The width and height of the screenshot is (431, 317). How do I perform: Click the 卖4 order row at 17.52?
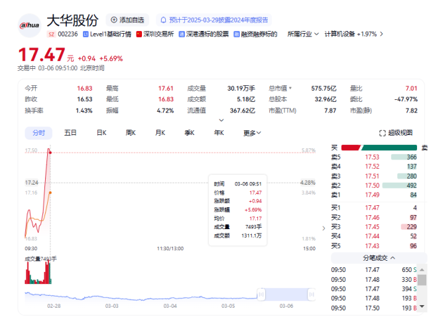374,166
